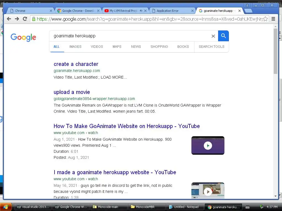Open SEARCH TOOLS options
Screen dimensions: 282x211
click(211, 47)
